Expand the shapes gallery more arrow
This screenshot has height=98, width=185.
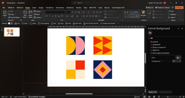pyautogui.click(x=139, y=17)
